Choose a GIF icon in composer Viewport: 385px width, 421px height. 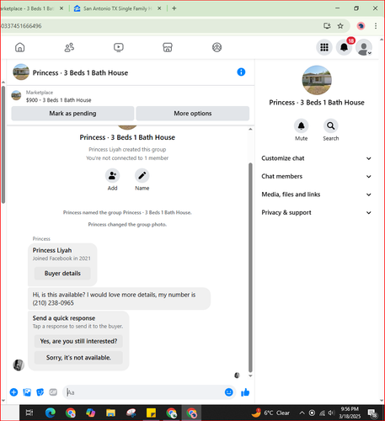[x=53, y=392]
